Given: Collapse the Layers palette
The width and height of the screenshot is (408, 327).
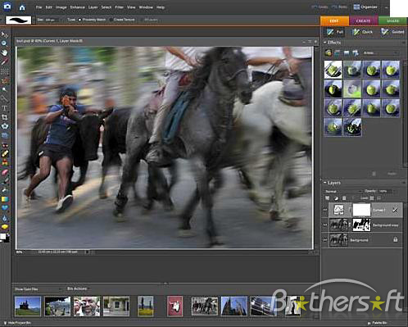Looking at the screenshot, I should point(325,183).
